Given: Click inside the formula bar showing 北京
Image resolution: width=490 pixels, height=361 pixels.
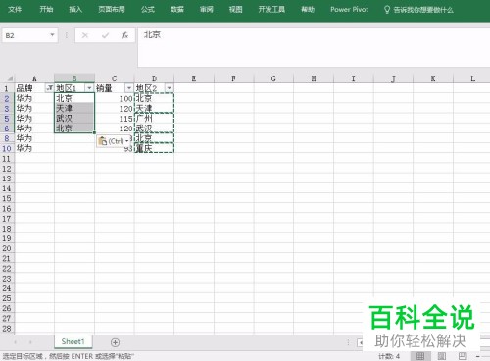Looking at the screenshot, I should (314, 47).
